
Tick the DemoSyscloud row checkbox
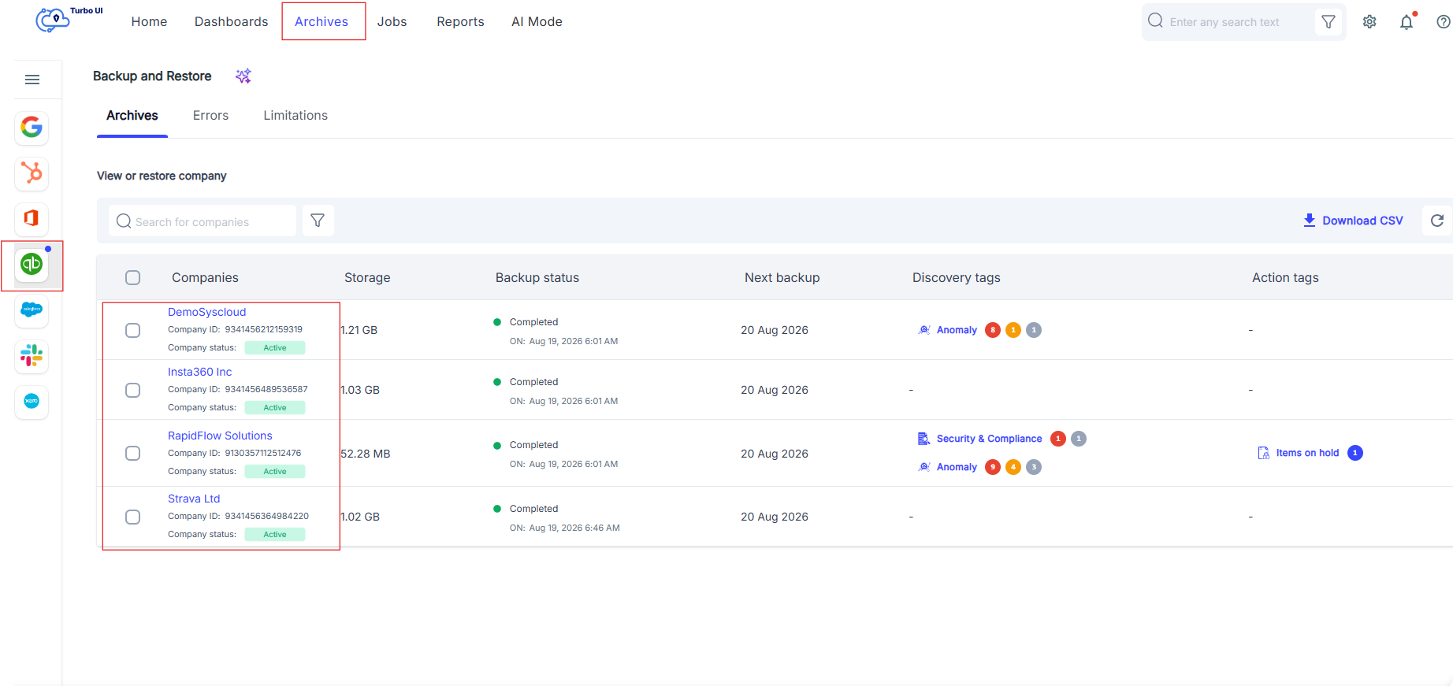(x=133, y=330)
